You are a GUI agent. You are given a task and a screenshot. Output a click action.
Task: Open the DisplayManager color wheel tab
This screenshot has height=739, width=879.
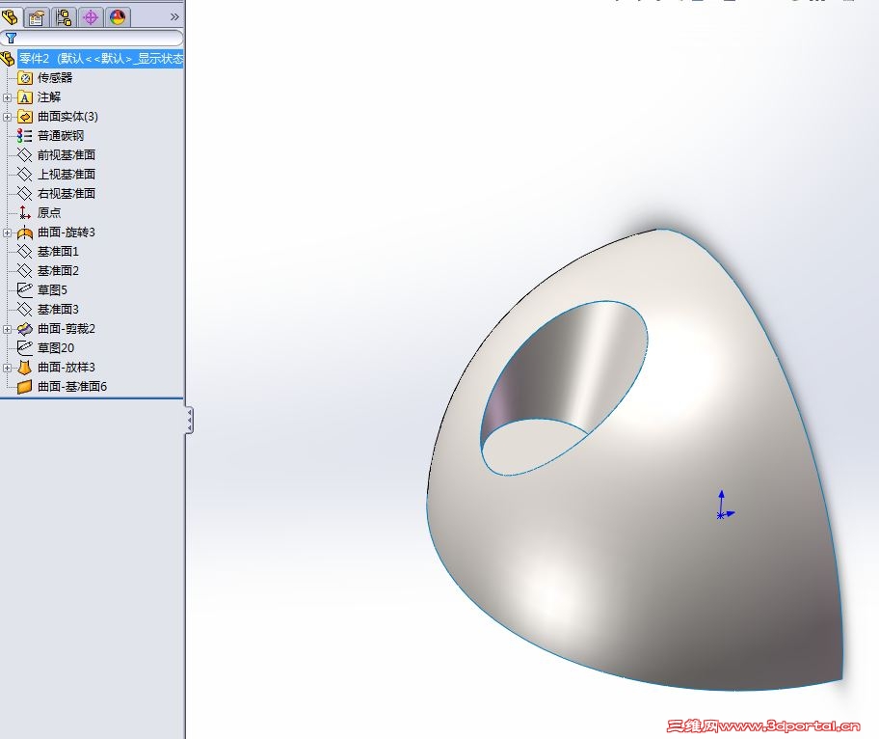pyautogui.click(x=118, y=17)
